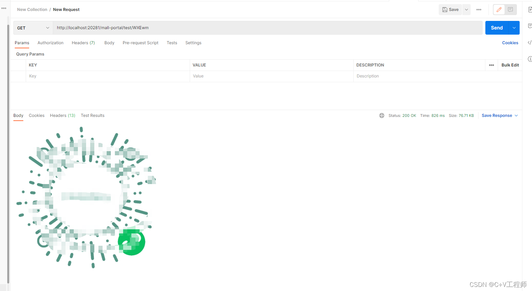
Task: Click the Status: 200 OK text
Action: [x=402, y=116]
